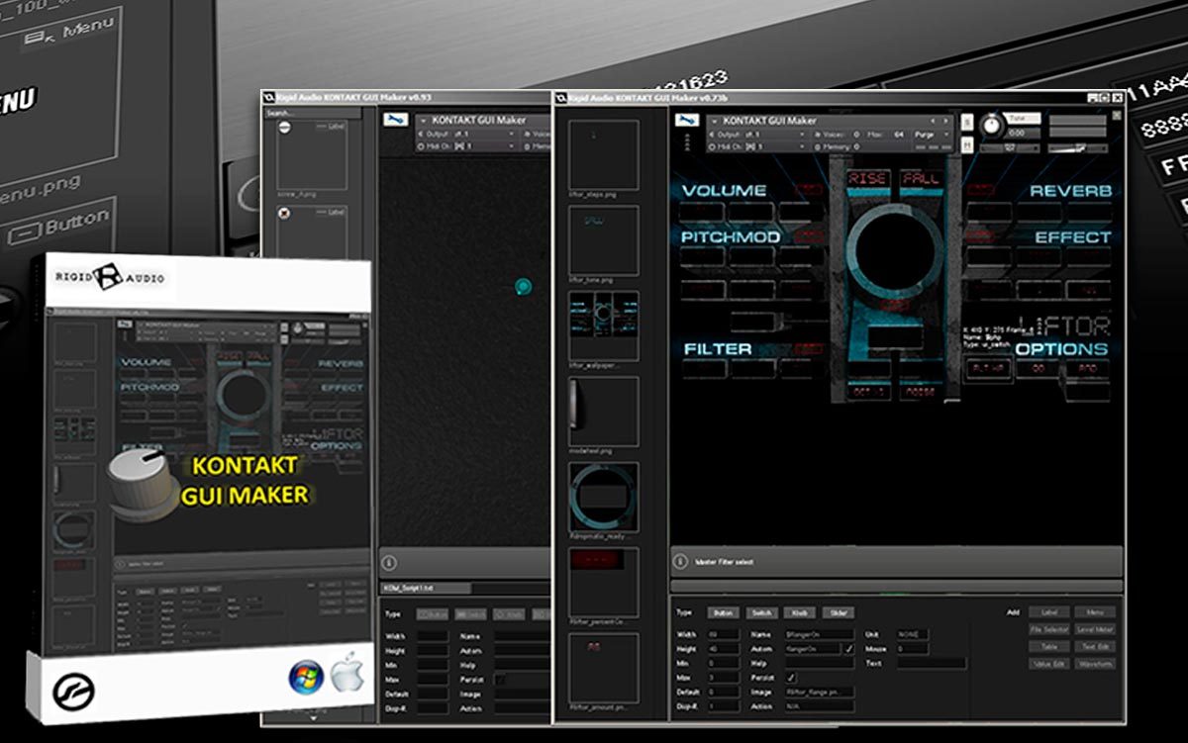Adjust the instrument volume slider in header
Viewport: 1188px width, 743px height.
(x=1077, y=148)
